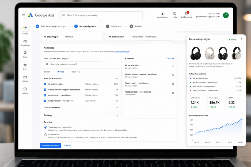251x167 pixels.
Task: Open the Appearance settings icon
Action: (x=162, y=13)
